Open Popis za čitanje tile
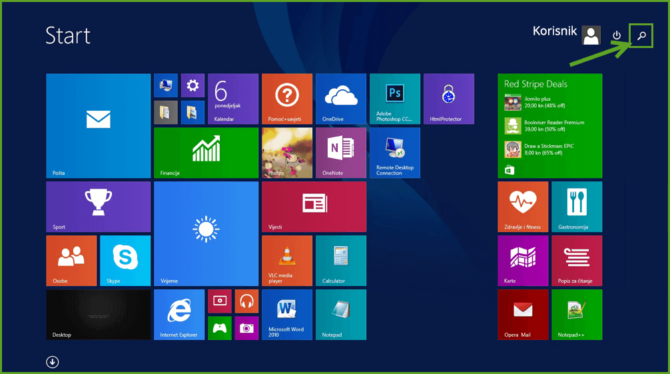 [577, 261]
